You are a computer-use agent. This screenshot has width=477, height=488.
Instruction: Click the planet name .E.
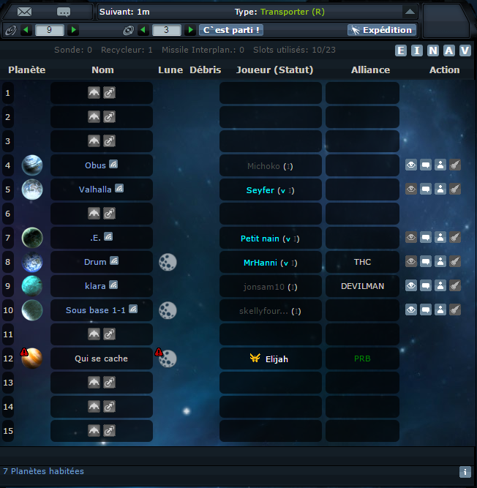(x=95, y=238)
